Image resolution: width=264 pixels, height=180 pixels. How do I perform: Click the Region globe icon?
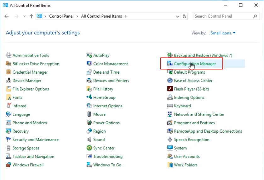89,131
